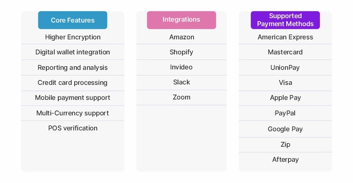Choose Reporting and analysis feature

tap(72, 68)
